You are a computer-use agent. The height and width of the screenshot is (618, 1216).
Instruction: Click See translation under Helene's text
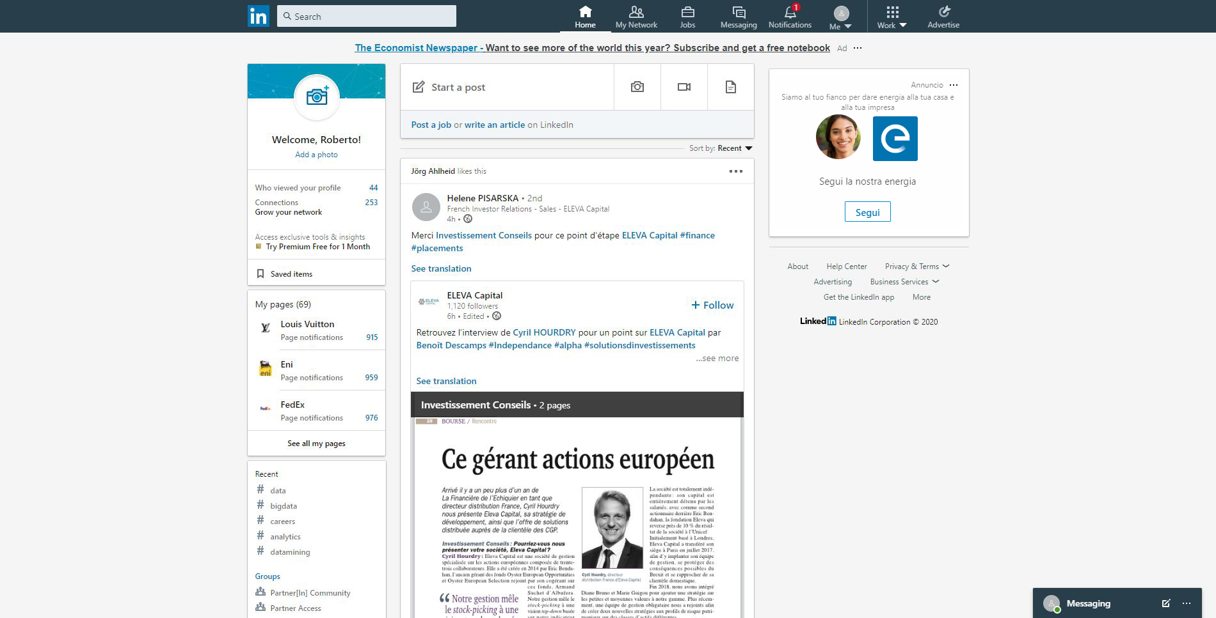tap(441, 268)
